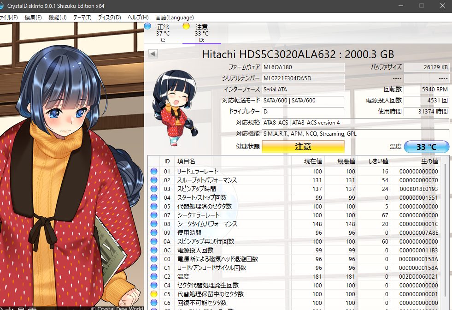Click the chibi Shizuku character image
The image size is (452, 310).
[x=175, y=107]
